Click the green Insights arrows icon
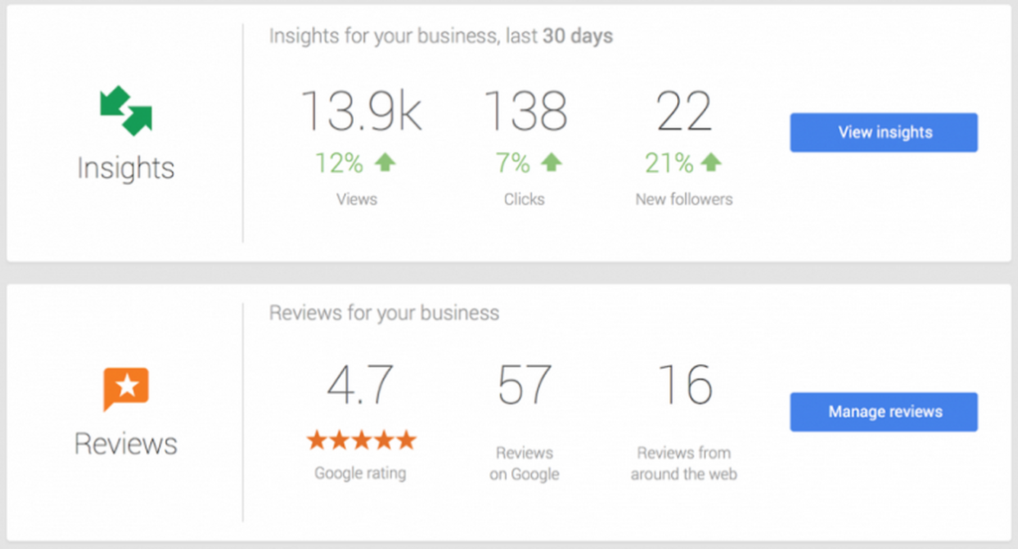Image resolution: width=1018 pixels, height=549 pixels. pyautogui.click(x=126, y=110)
